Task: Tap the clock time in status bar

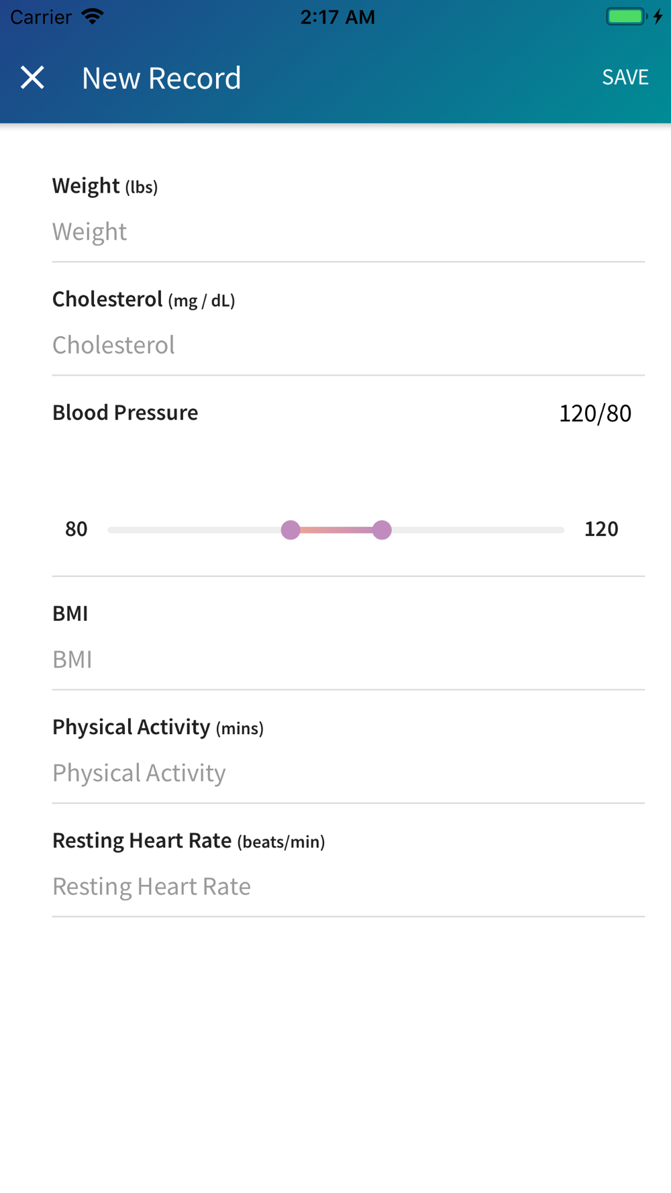Action: pyautogui.click(x=338, y=17)
